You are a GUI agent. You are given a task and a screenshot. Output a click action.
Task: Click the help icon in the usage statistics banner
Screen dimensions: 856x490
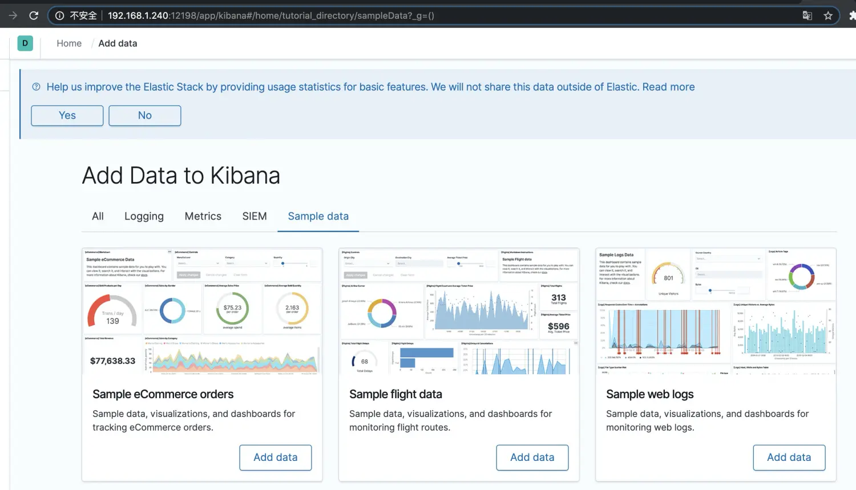click(x=36, y=87)
